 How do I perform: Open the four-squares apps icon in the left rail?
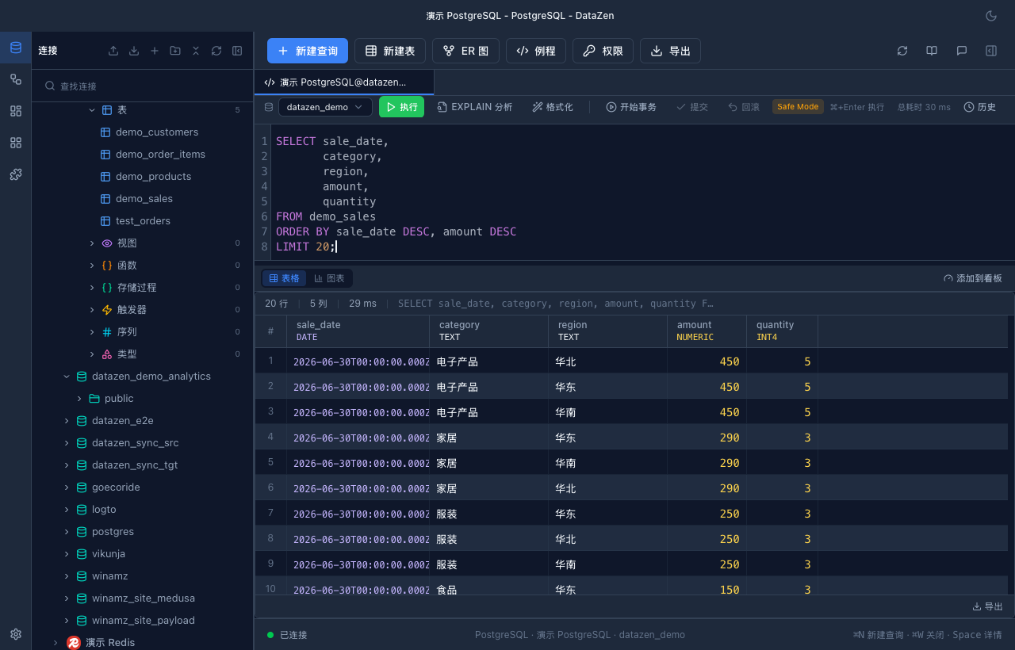pos(16,143)
